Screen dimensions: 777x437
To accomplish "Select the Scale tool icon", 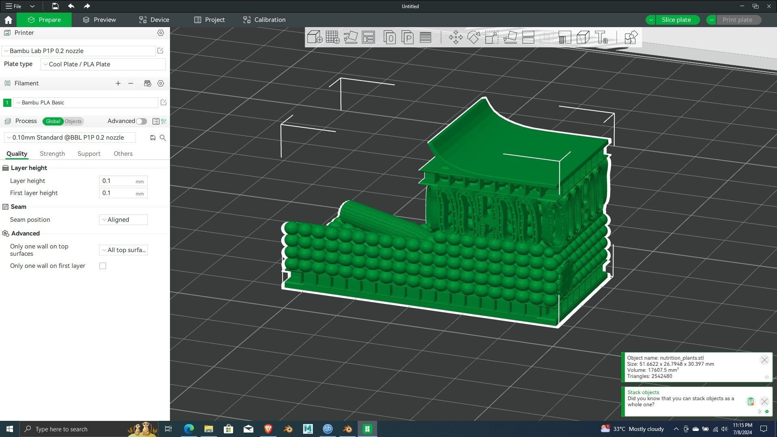I will tap(491, 37).
